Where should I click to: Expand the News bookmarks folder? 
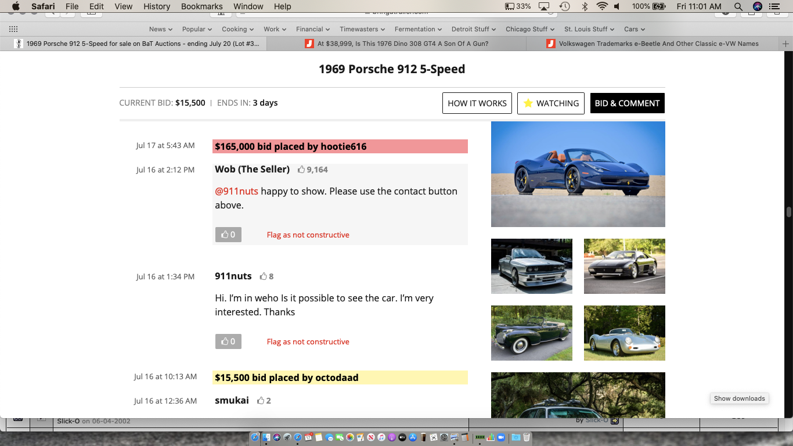[161, 29]
